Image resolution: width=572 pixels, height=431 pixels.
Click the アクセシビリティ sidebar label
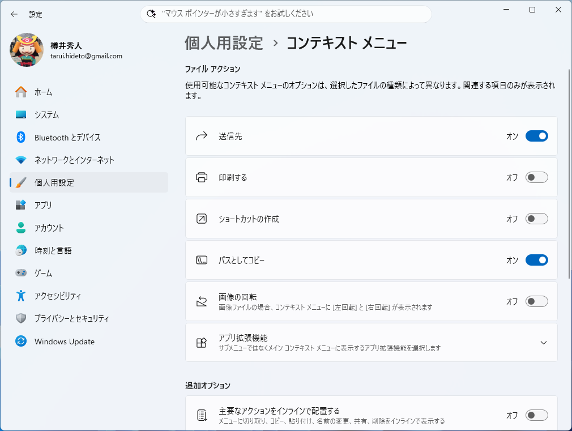pyautogui.click(x=58, y=296)
